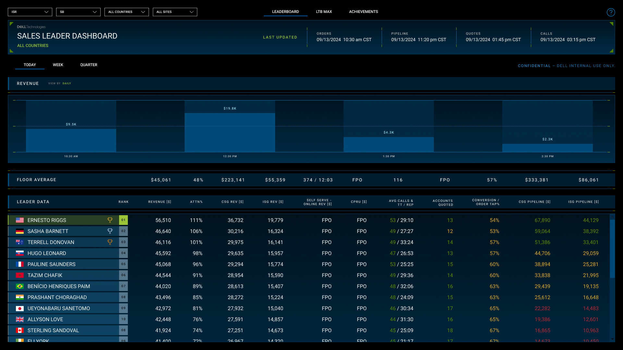Click Terrell Donovan's bronze trophy icon

[x=110, y=242]
